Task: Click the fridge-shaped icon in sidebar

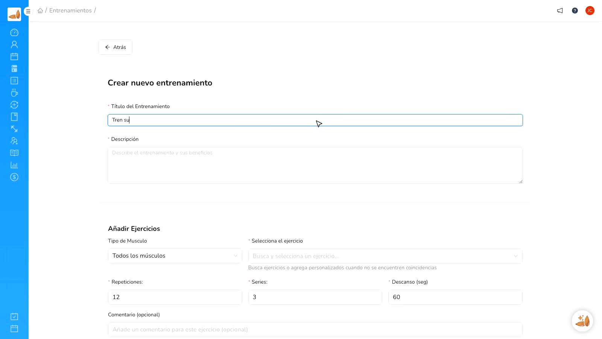Action: (x=14, y=69)
